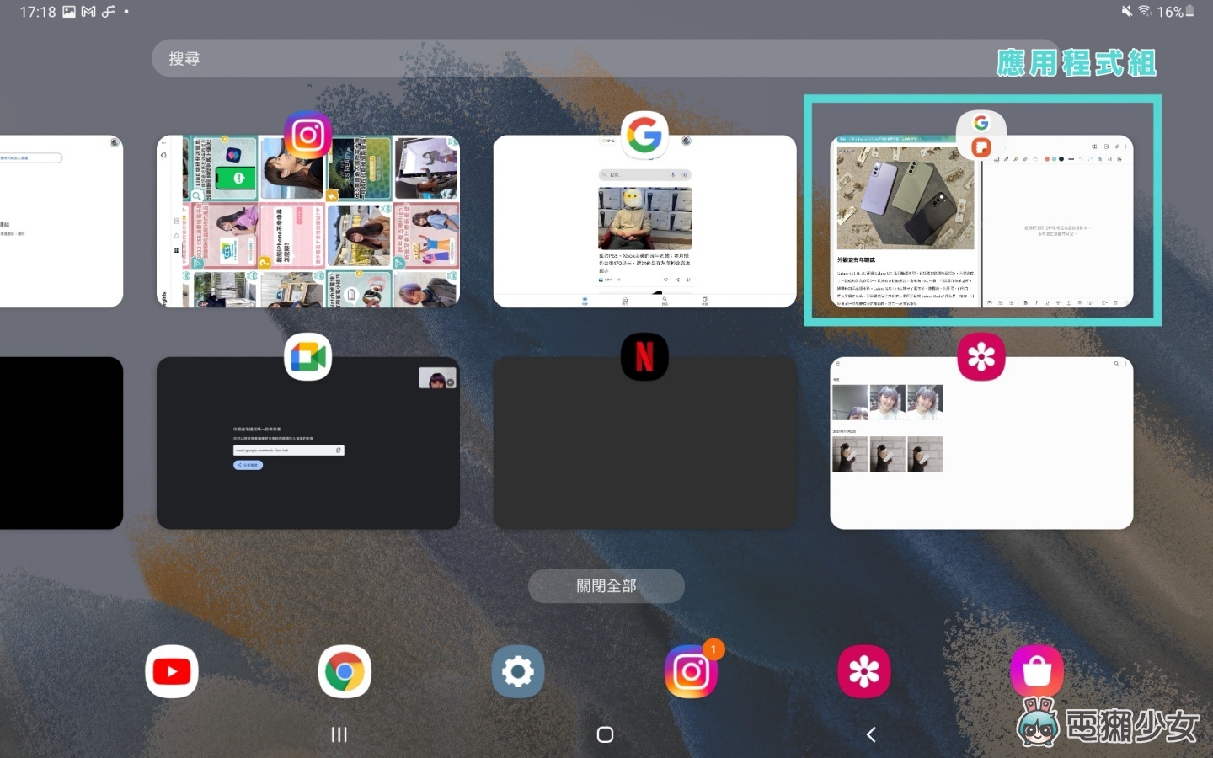The width and height of the screenshot is (1213, 758).
Task: Tap the Google Meet icon above its dark card
Action: (308, 356)
